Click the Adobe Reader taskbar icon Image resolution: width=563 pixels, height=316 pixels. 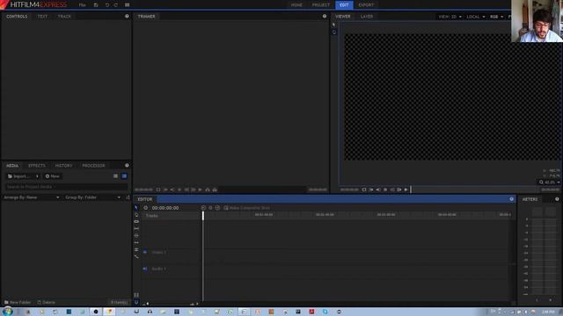(x=311, y=312)
